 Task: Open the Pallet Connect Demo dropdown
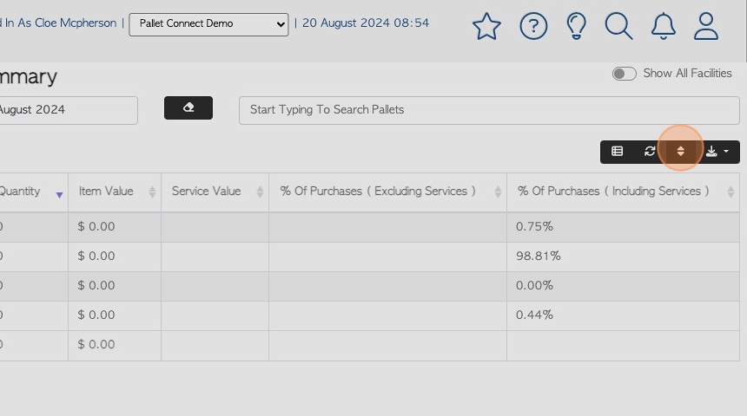(208, 24)
